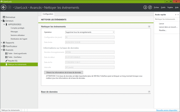Click the forward navigation arrow
The image size is (180, 112).
pyautogui.click(x=9, y=7)
